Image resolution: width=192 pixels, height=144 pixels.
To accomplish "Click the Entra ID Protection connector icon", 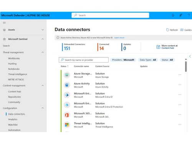I will point(67,105).
